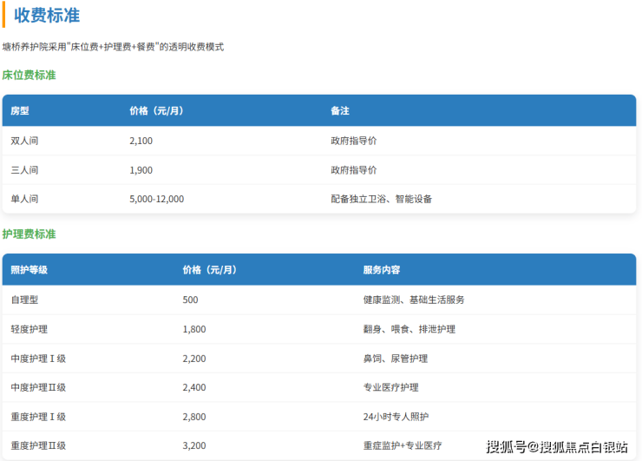Click the 5,000-12,000 price cell
The height and width of the screenshot is (461, 642).
[x=156, y=199]
